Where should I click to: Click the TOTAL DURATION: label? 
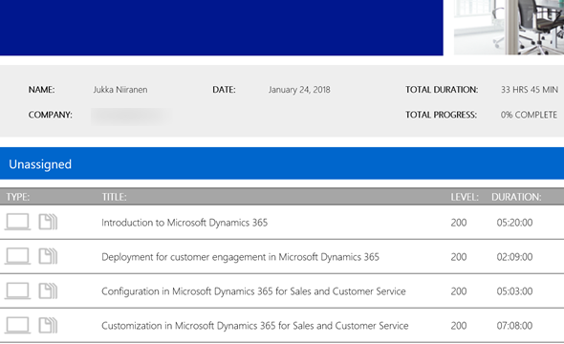pos(442,90)
